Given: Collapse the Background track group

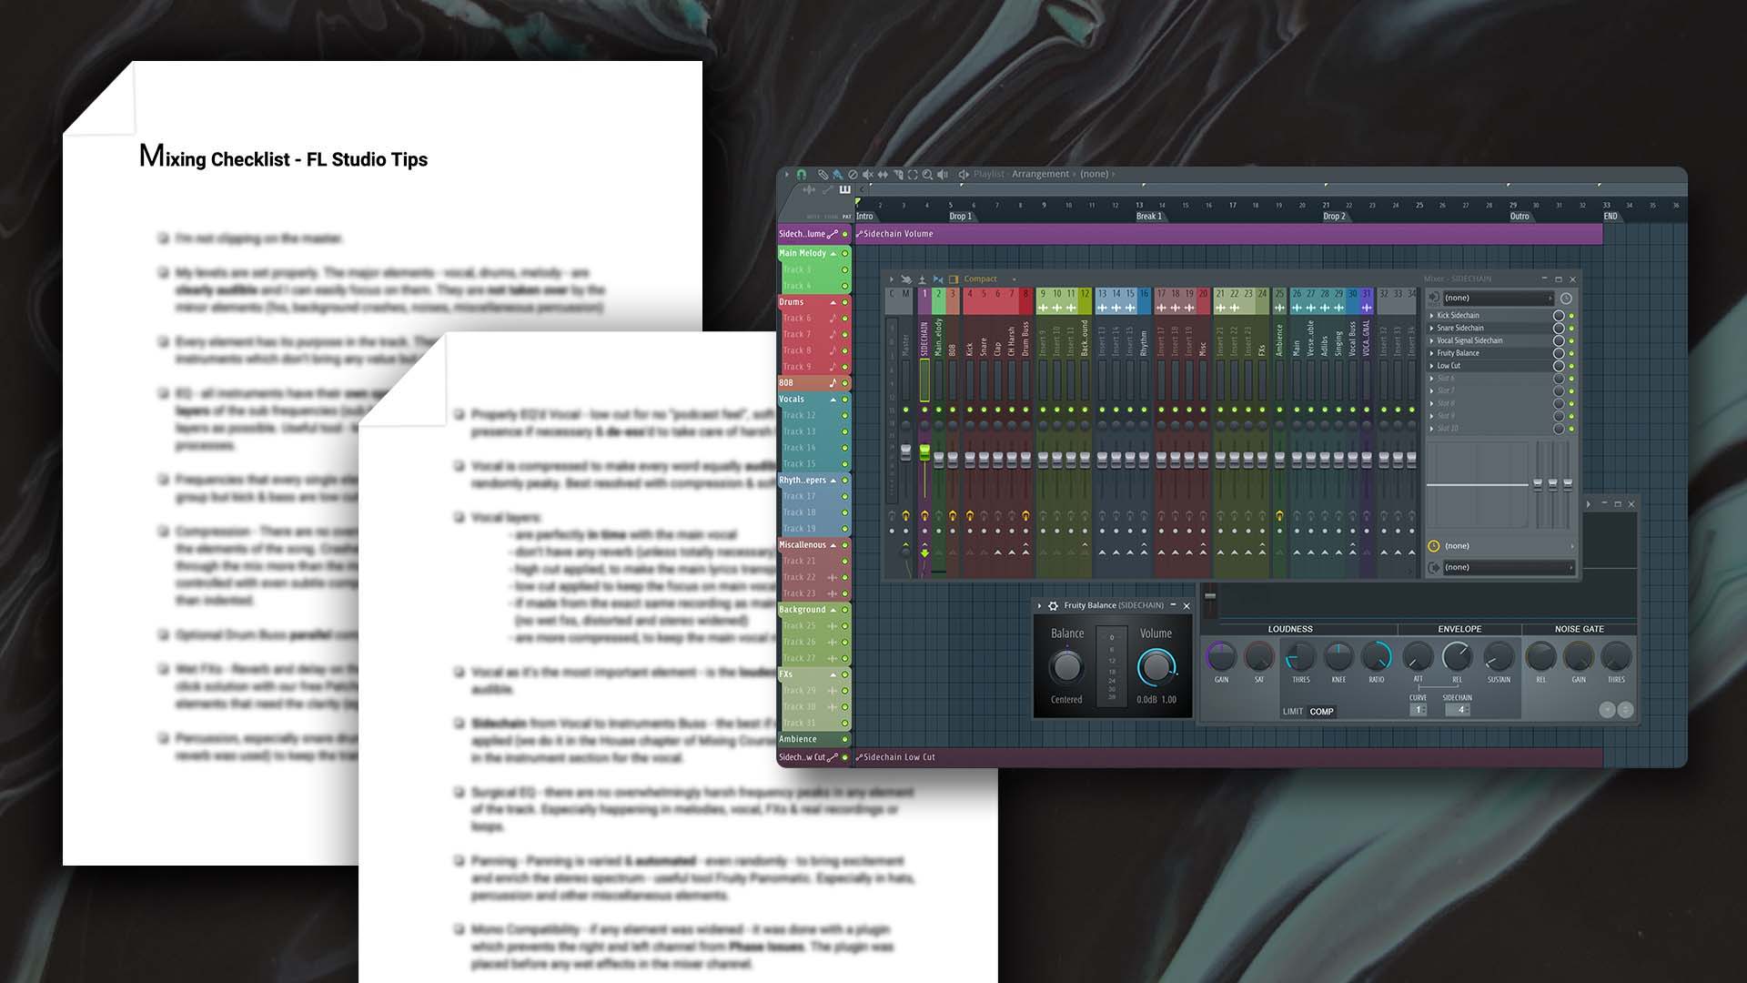Looking at the screenshot, I should (833, 610).
